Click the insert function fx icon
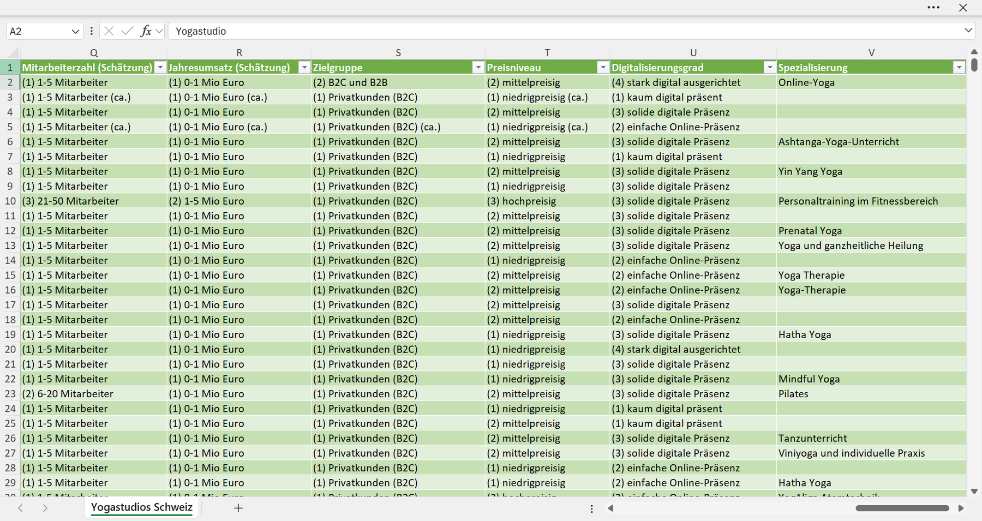 (x=146, y=31)
